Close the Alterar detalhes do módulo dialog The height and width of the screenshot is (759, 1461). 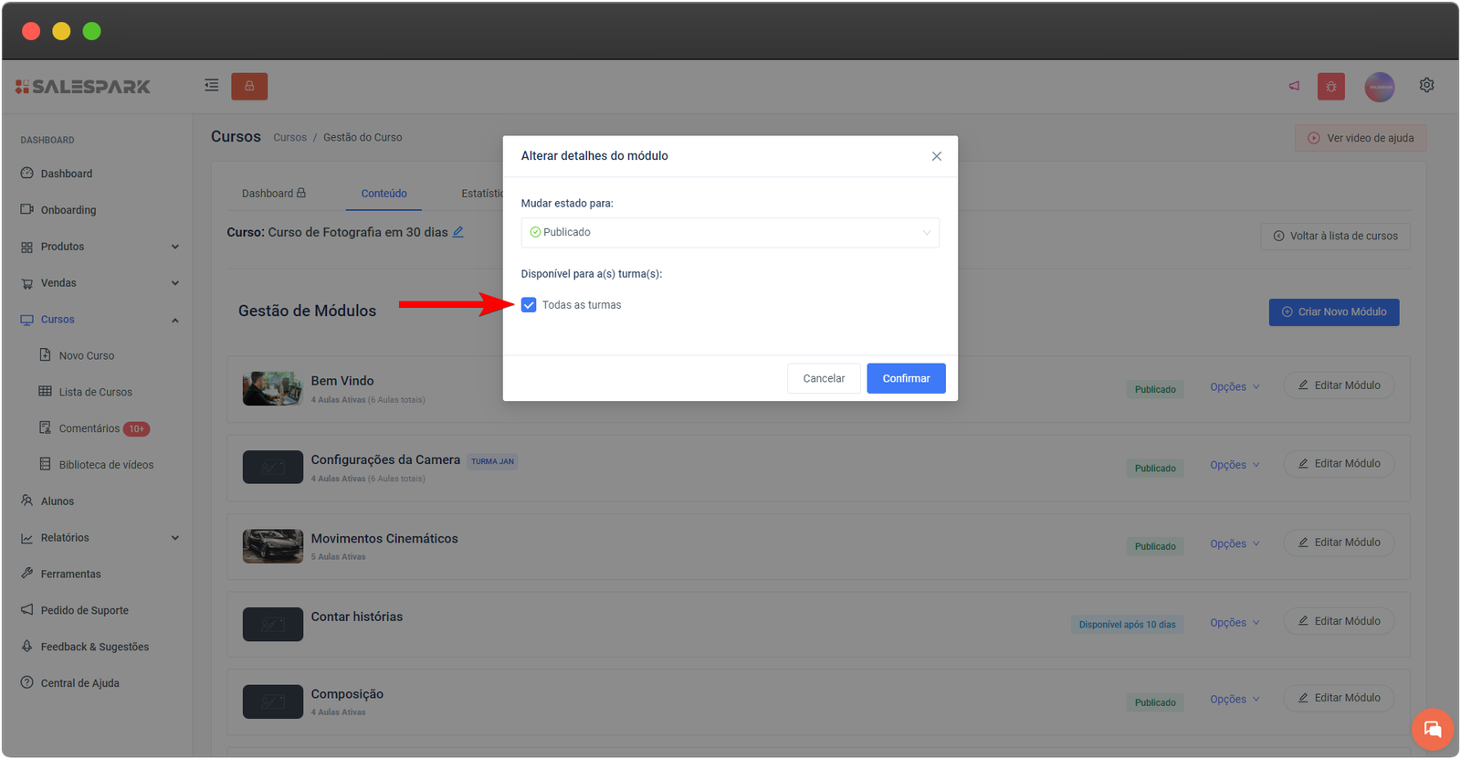(x=936, y=156)
